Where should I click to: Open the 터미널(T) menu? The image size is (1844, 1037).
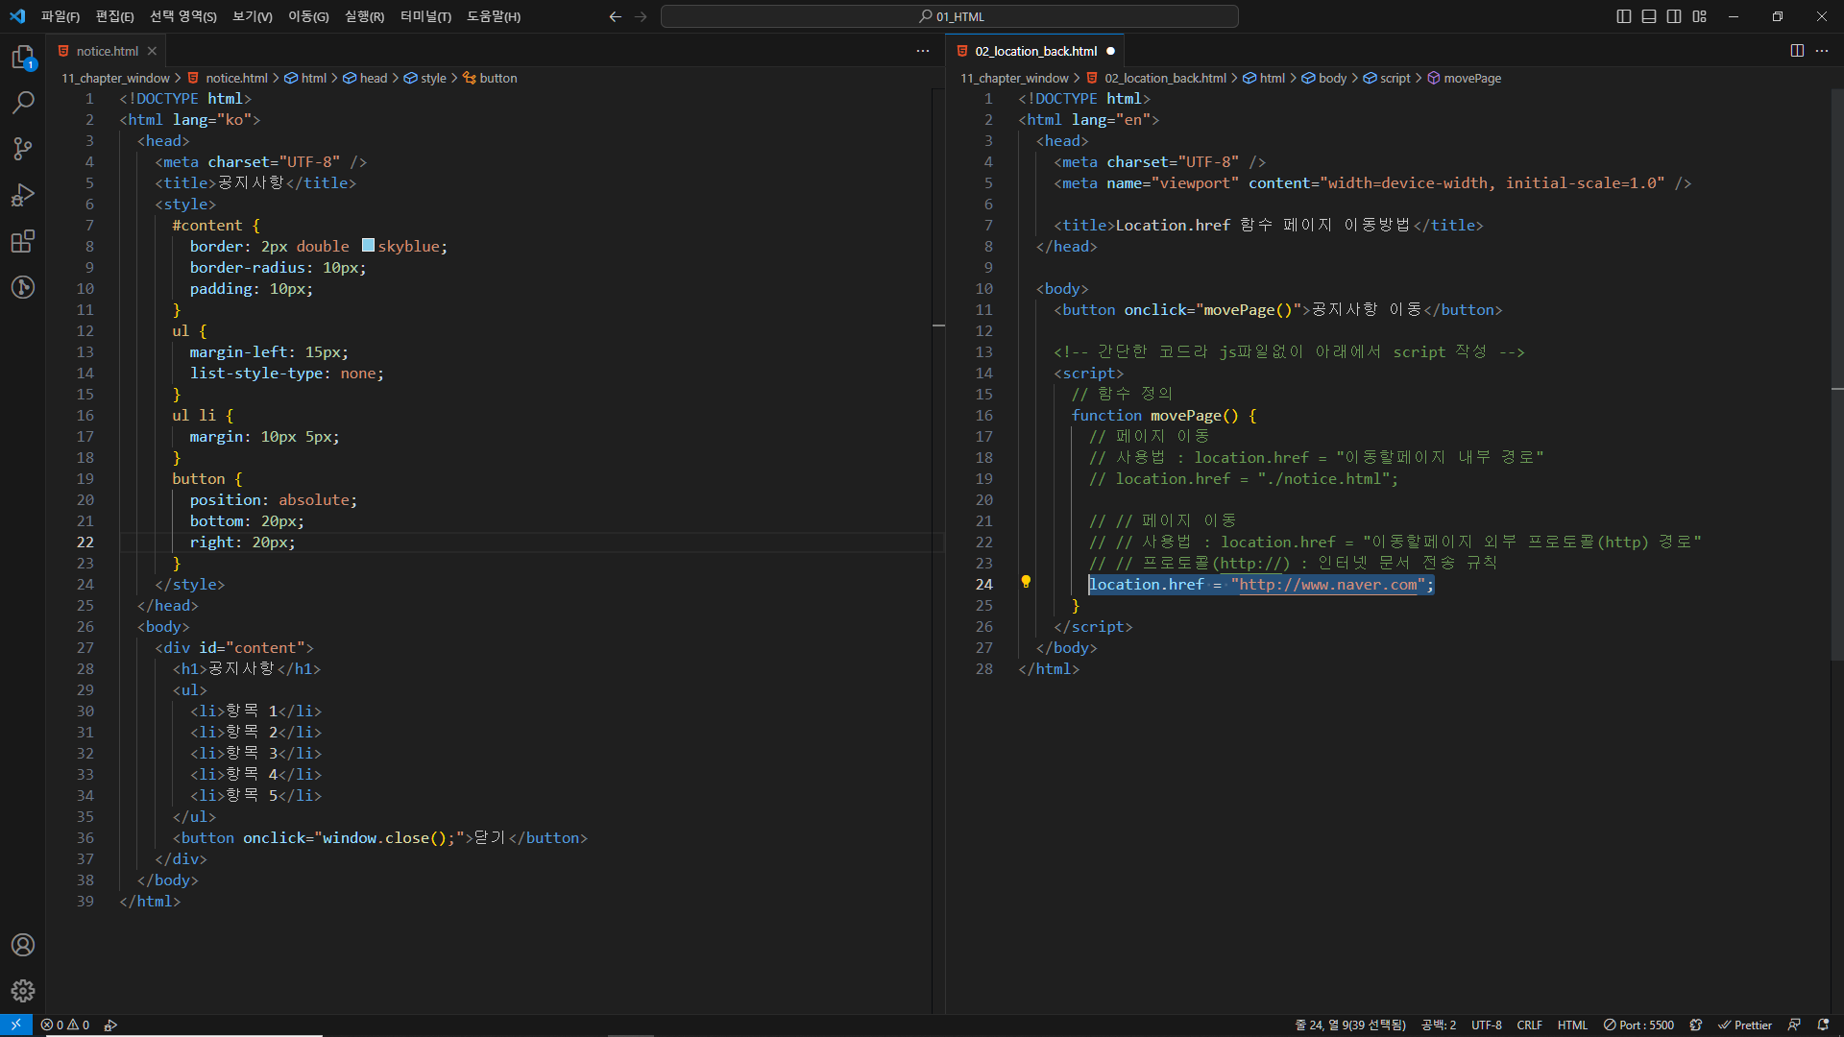(425, 16)
